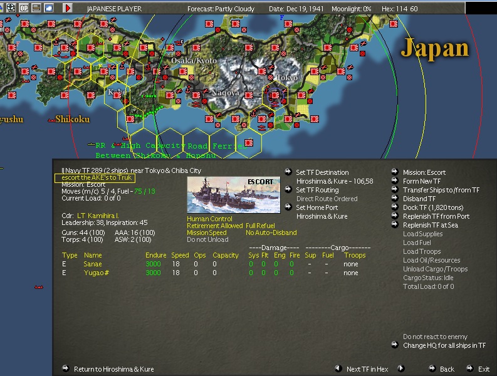497x376 pixels.
Task: Click arrow bullet beside Transfer Ships to/from TF
Action: click(x=395, y=189)
